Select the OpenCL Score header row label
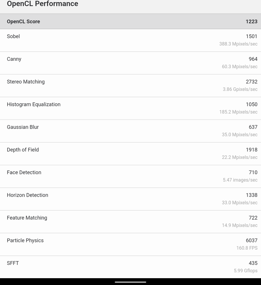 [23, 21]
